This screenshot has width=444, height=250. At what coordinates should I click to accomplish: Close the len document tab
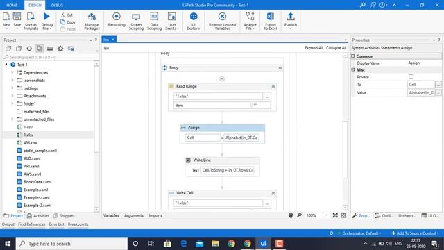point(113,40)
